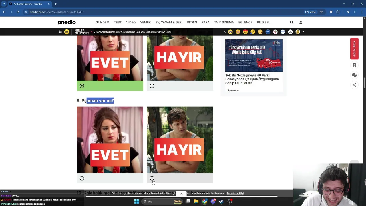This screenshot has height=206, width=366.
Task: Open the EV, YAŞAM & GEZİ menu
Action: [169, 22]
